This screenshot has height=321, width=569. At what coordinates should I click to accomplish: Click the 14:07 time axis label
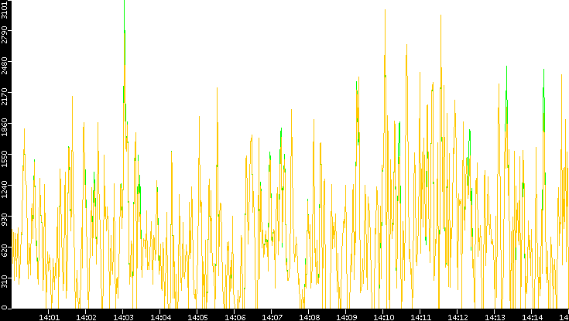coord(272,317)
